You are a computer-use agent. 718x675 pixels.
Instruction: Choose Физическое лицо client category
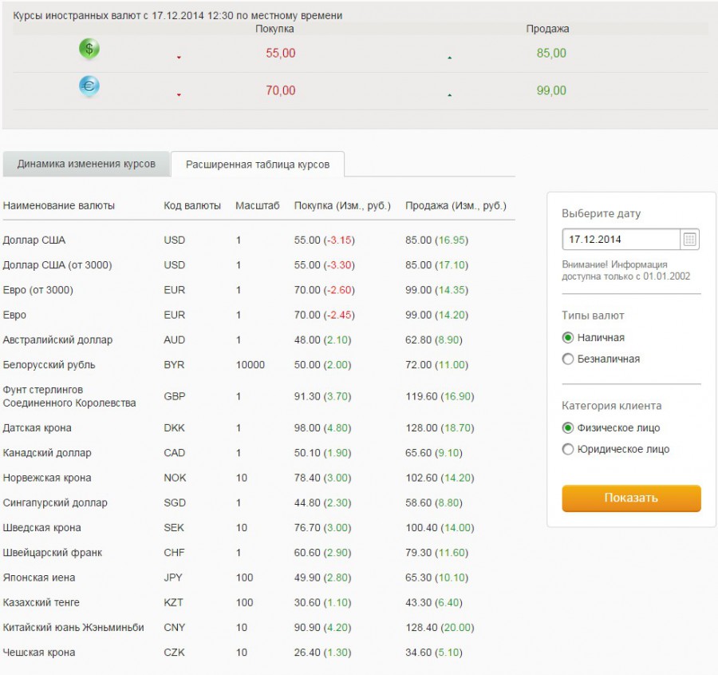pyautogui.click(x=568, y=428)
